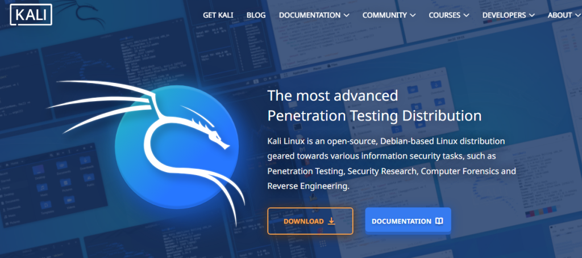Viewport: 582px width, 258px height.
Task: Click the book icon on Documentation button
Action: click(x=439, y=221)
